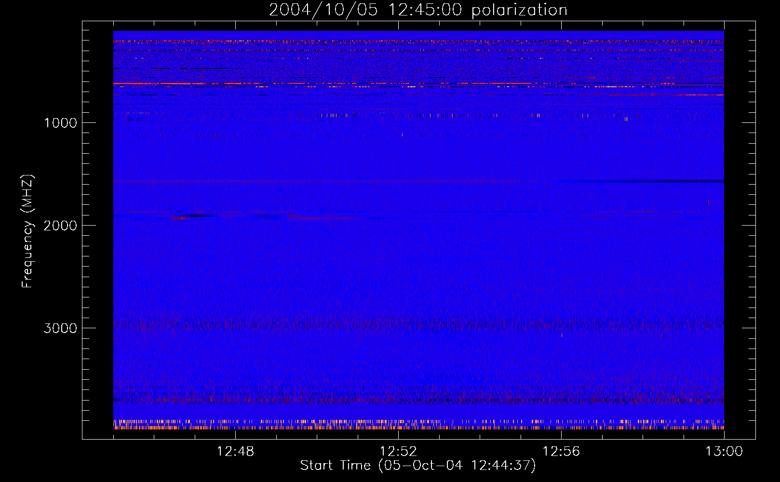780x482 pixels.
Task: Click the 12:52 time tick label
Action: (398, 452)
